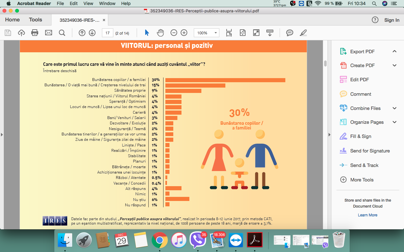Expand the Create PDF options
Viewport: 404px width, 252px height.
tap(394, 66)
